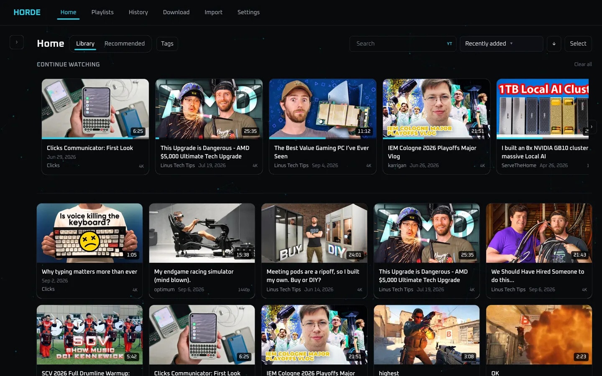Click the 'ServeTheHome' channel name

tap(519, 165)
